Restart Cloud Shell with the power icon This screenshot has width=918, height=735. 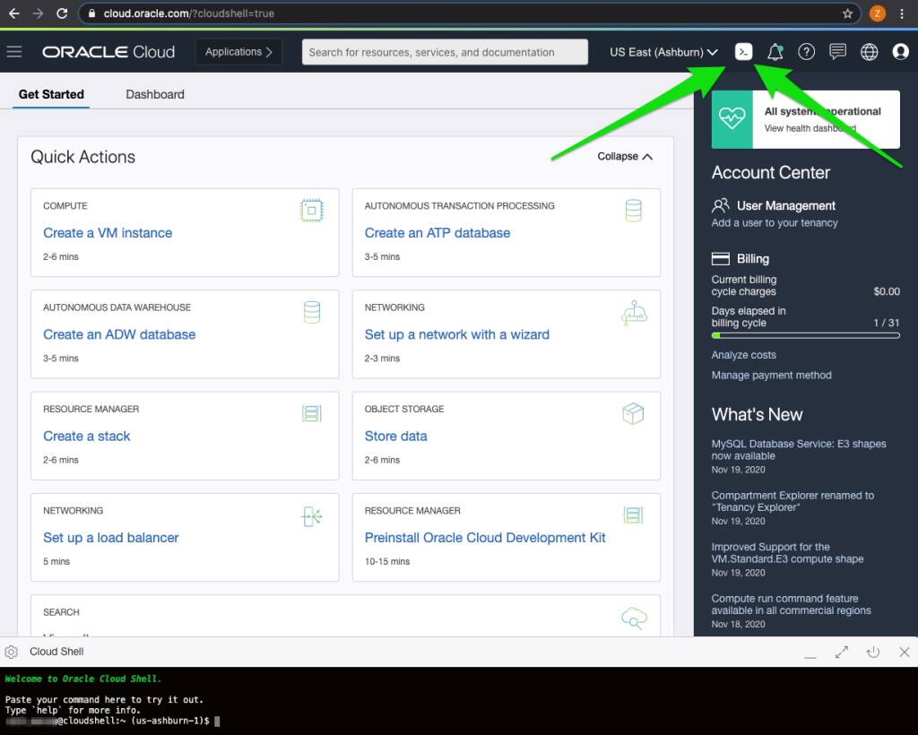pos(870,652)
